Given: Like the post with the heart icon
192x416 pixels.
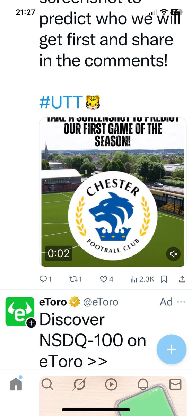Looking at the screenshot, I should pyautogui.click(x=103, y=279).
